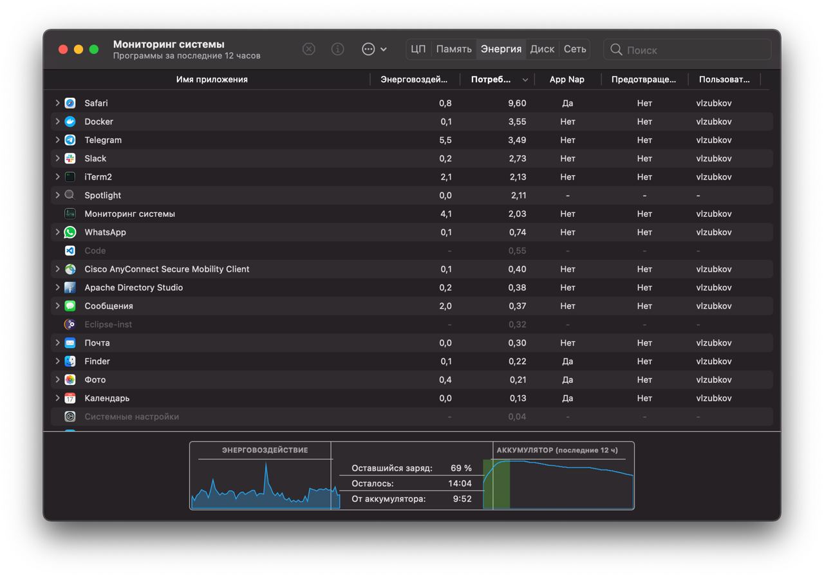Expand the Apache Directory Studio row
824x578 pixels.
[x=57, y=288]
